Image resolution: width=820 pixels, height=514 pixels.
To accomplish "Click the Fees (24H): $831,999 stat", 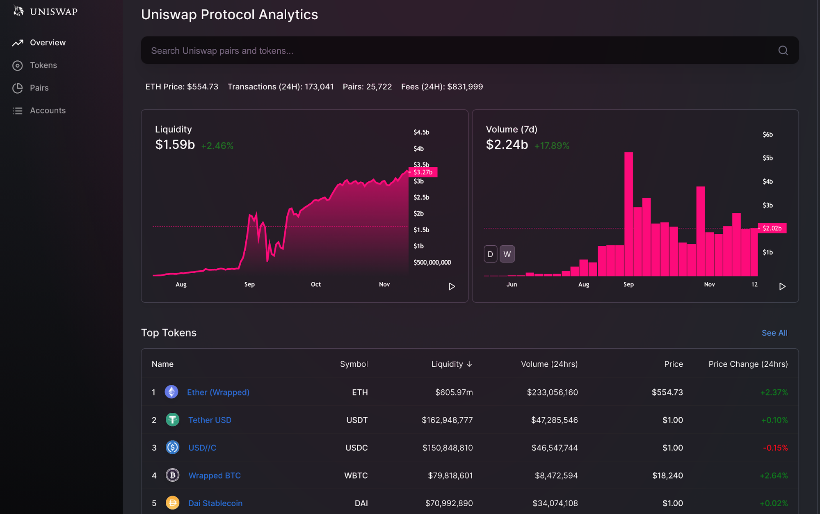I will tap(442, 87).
